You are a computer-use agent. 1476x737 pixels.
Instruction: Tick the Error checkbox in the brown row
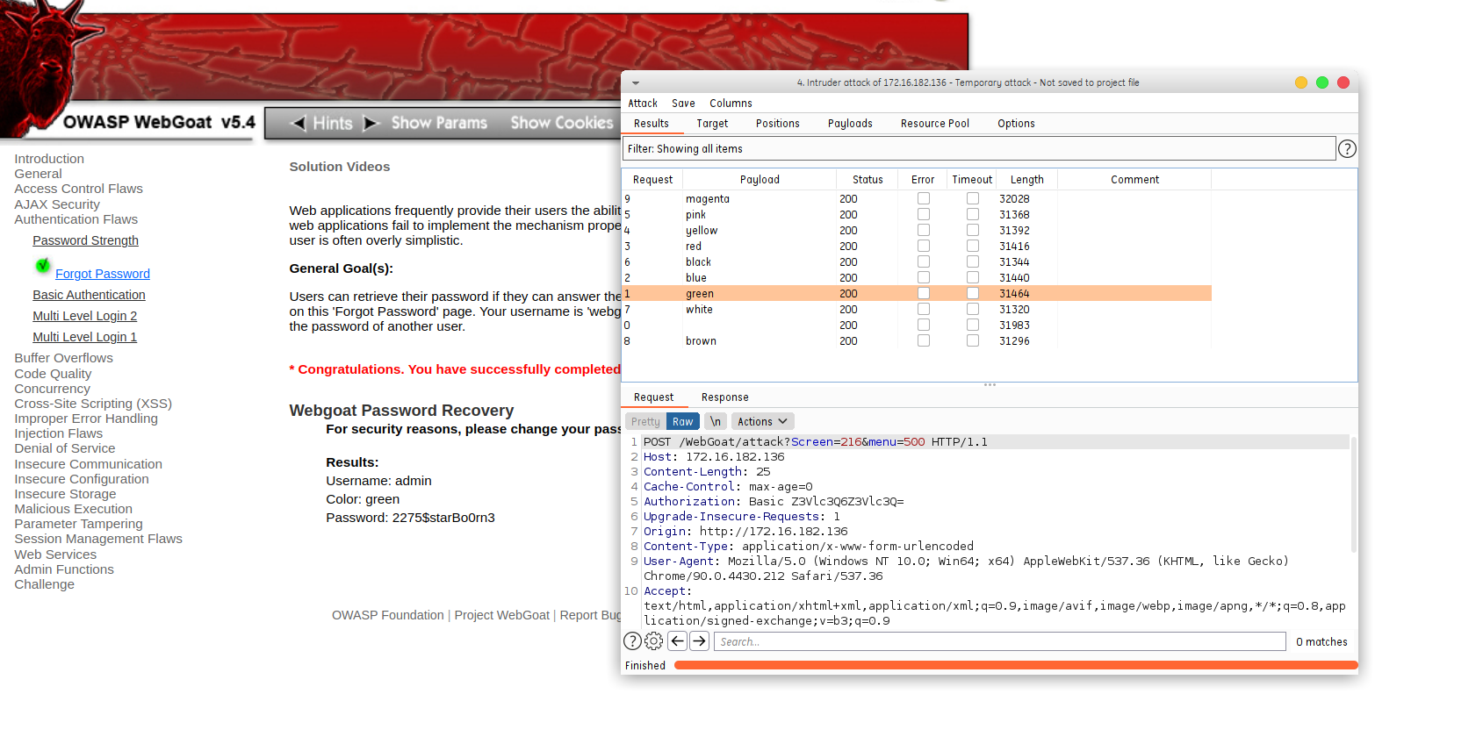(924, 341)
